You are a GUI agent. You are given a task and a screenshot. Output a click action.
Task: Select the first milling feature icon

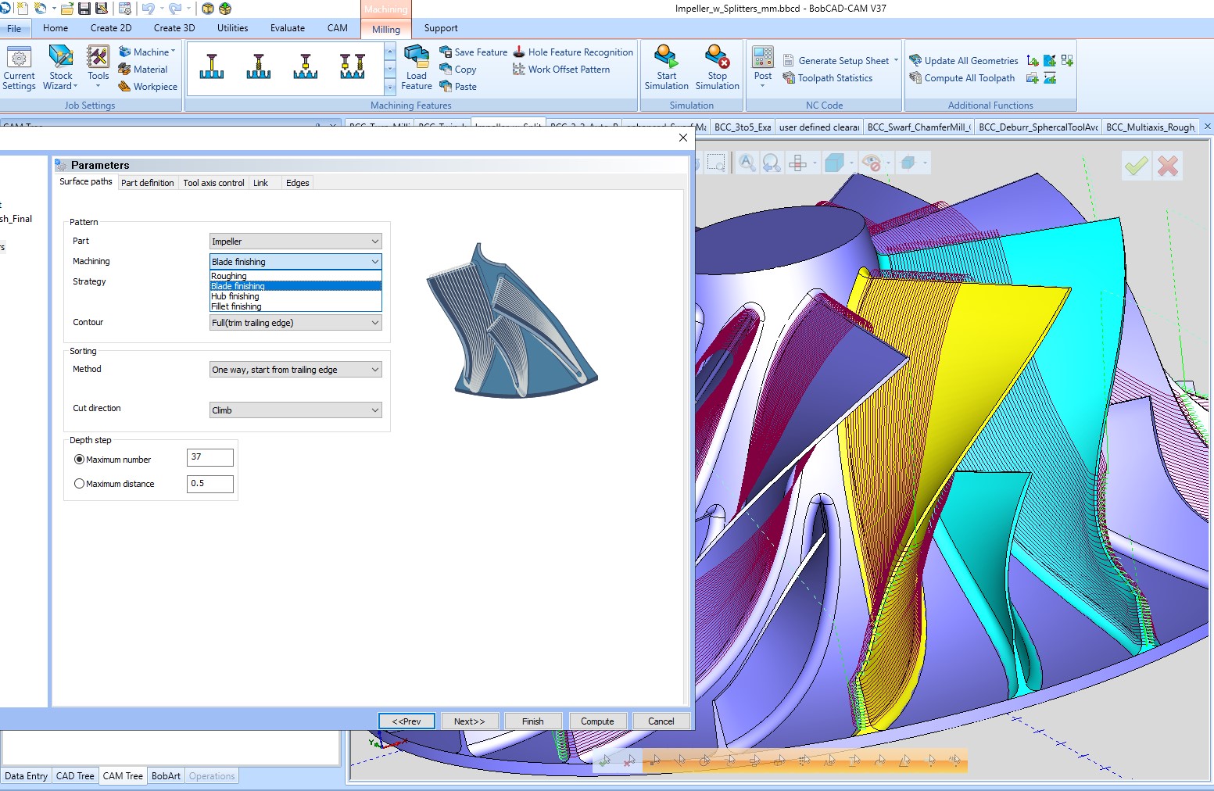212,66
